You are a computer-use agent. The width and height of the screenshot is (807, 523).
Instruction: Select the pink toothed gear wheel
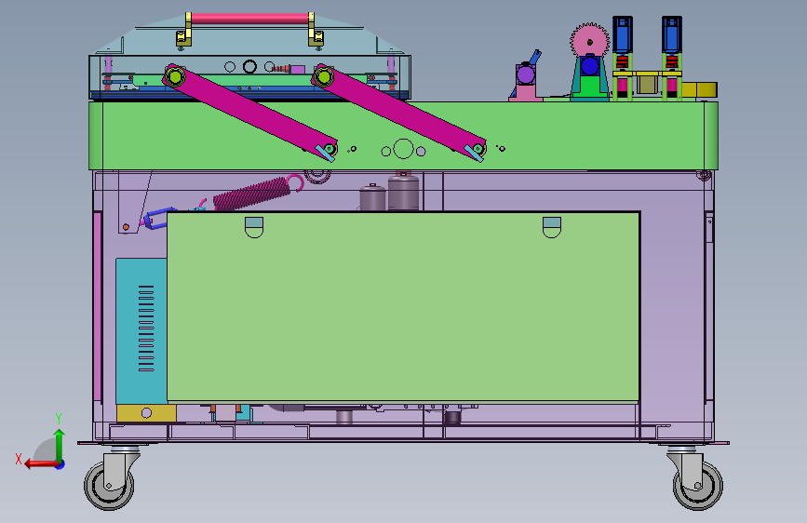pyautogui.click(x=590, y=41)
